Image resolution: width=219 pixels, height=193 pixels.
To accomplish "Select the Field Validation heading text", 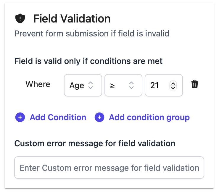I will [72, 19].
